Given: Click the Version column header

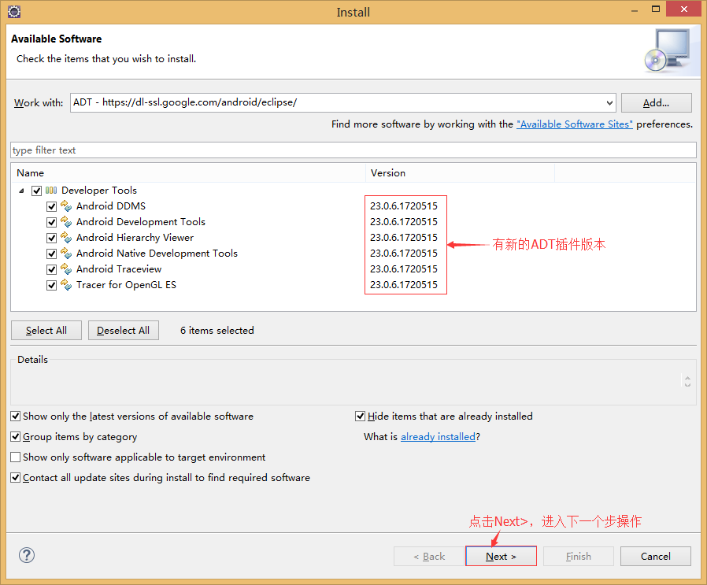Looking at the screenshot, I should tap(460, 173).
